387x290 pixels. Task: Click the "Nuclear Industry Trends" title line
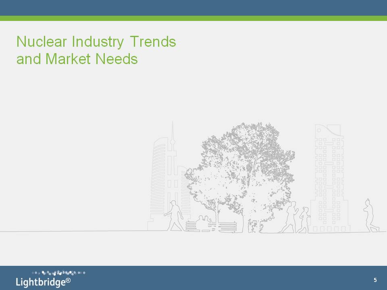click(x=96, y=42)
